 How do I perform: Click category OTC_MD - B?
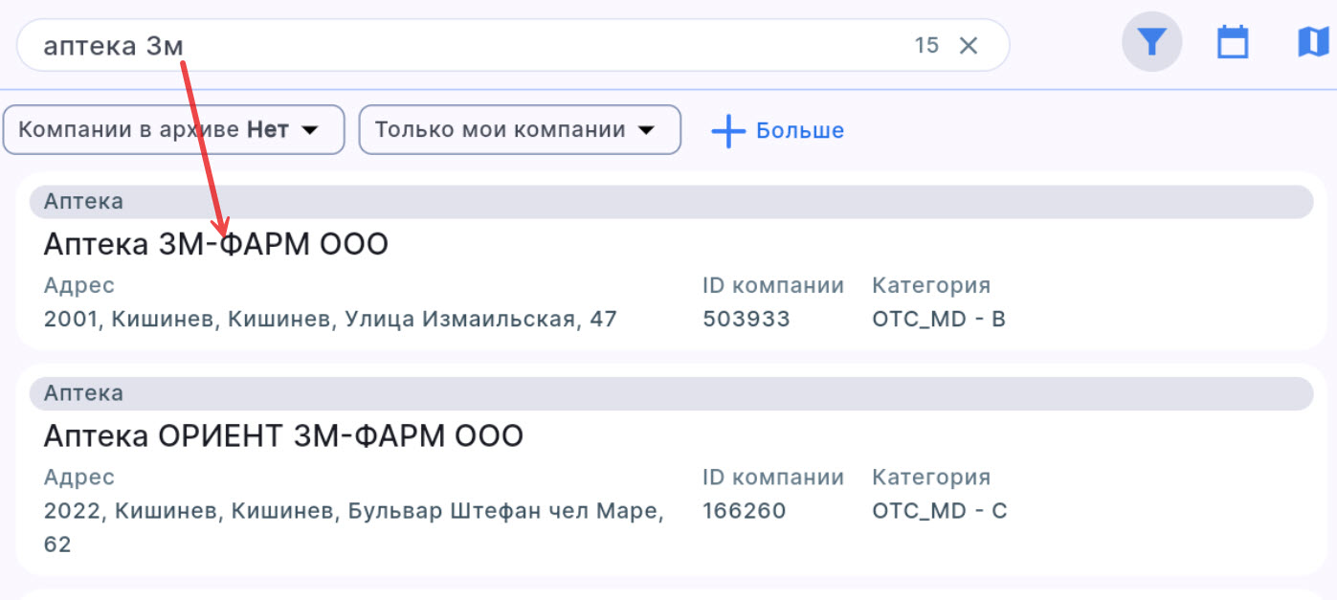point(939,319)
